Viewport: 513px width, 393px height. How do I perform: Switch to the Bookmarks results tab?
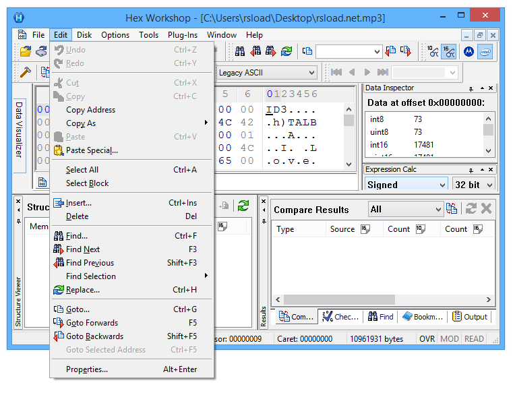tap(423, 317)
